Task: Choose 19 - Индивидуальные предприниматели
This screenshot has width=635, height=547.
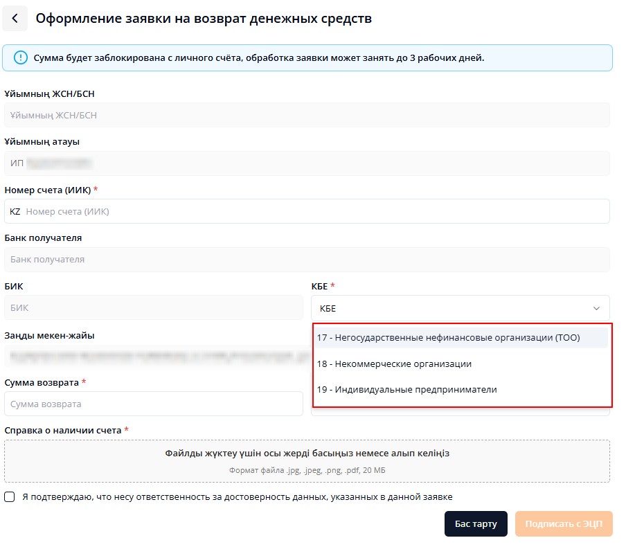Action: [462, 390]
